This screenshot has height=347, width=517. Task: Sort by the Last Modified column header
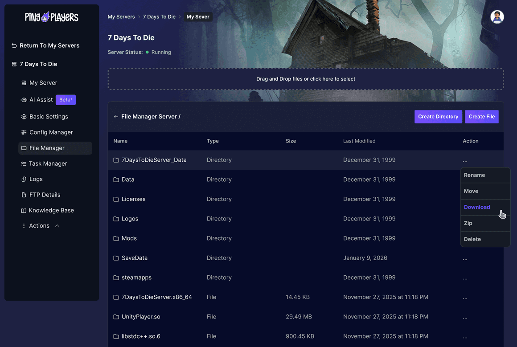point(359,141)
